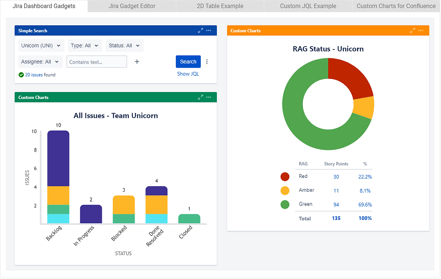Open the green Custom Charts gadget options menu
Viewport: 441px width, 279px height.
tap(209, 97)
